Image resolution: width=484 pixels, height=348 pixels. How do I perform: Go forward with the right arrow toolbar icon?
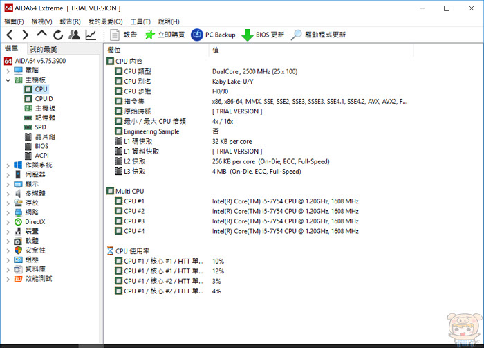point(26,35)
